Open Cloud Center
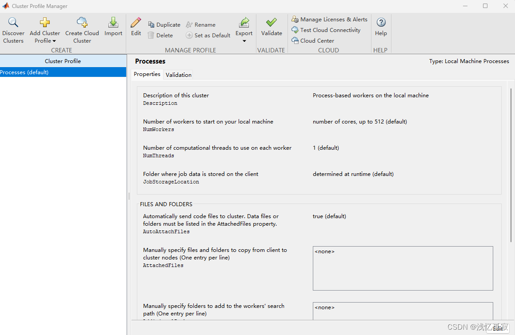 [x=313, y=40]
